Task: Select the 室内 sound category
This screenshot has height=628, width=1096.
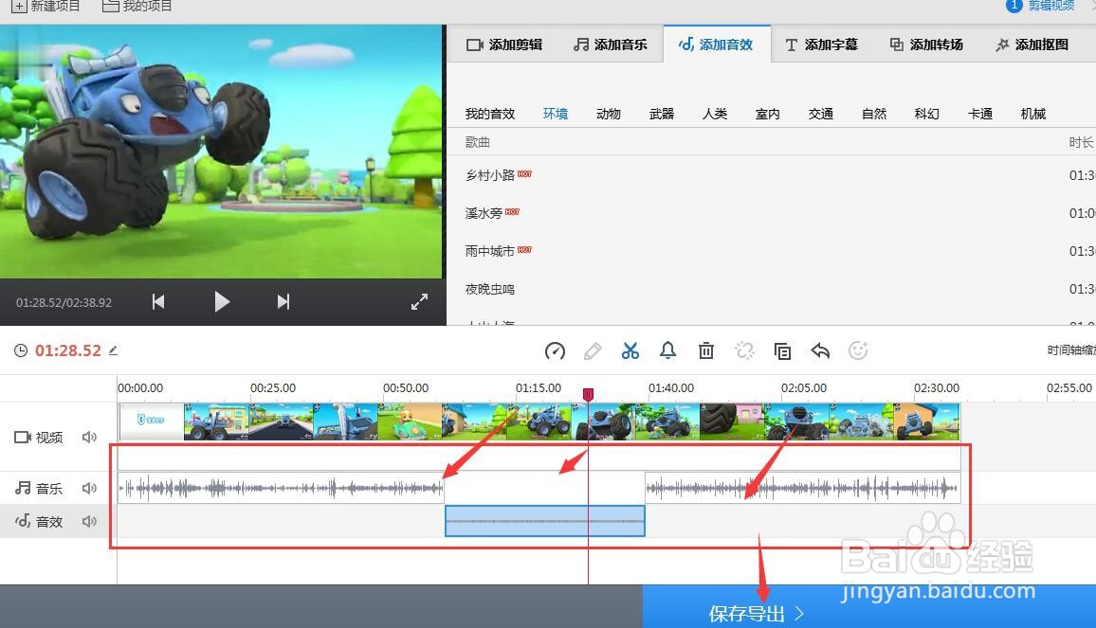Action: 767,114
